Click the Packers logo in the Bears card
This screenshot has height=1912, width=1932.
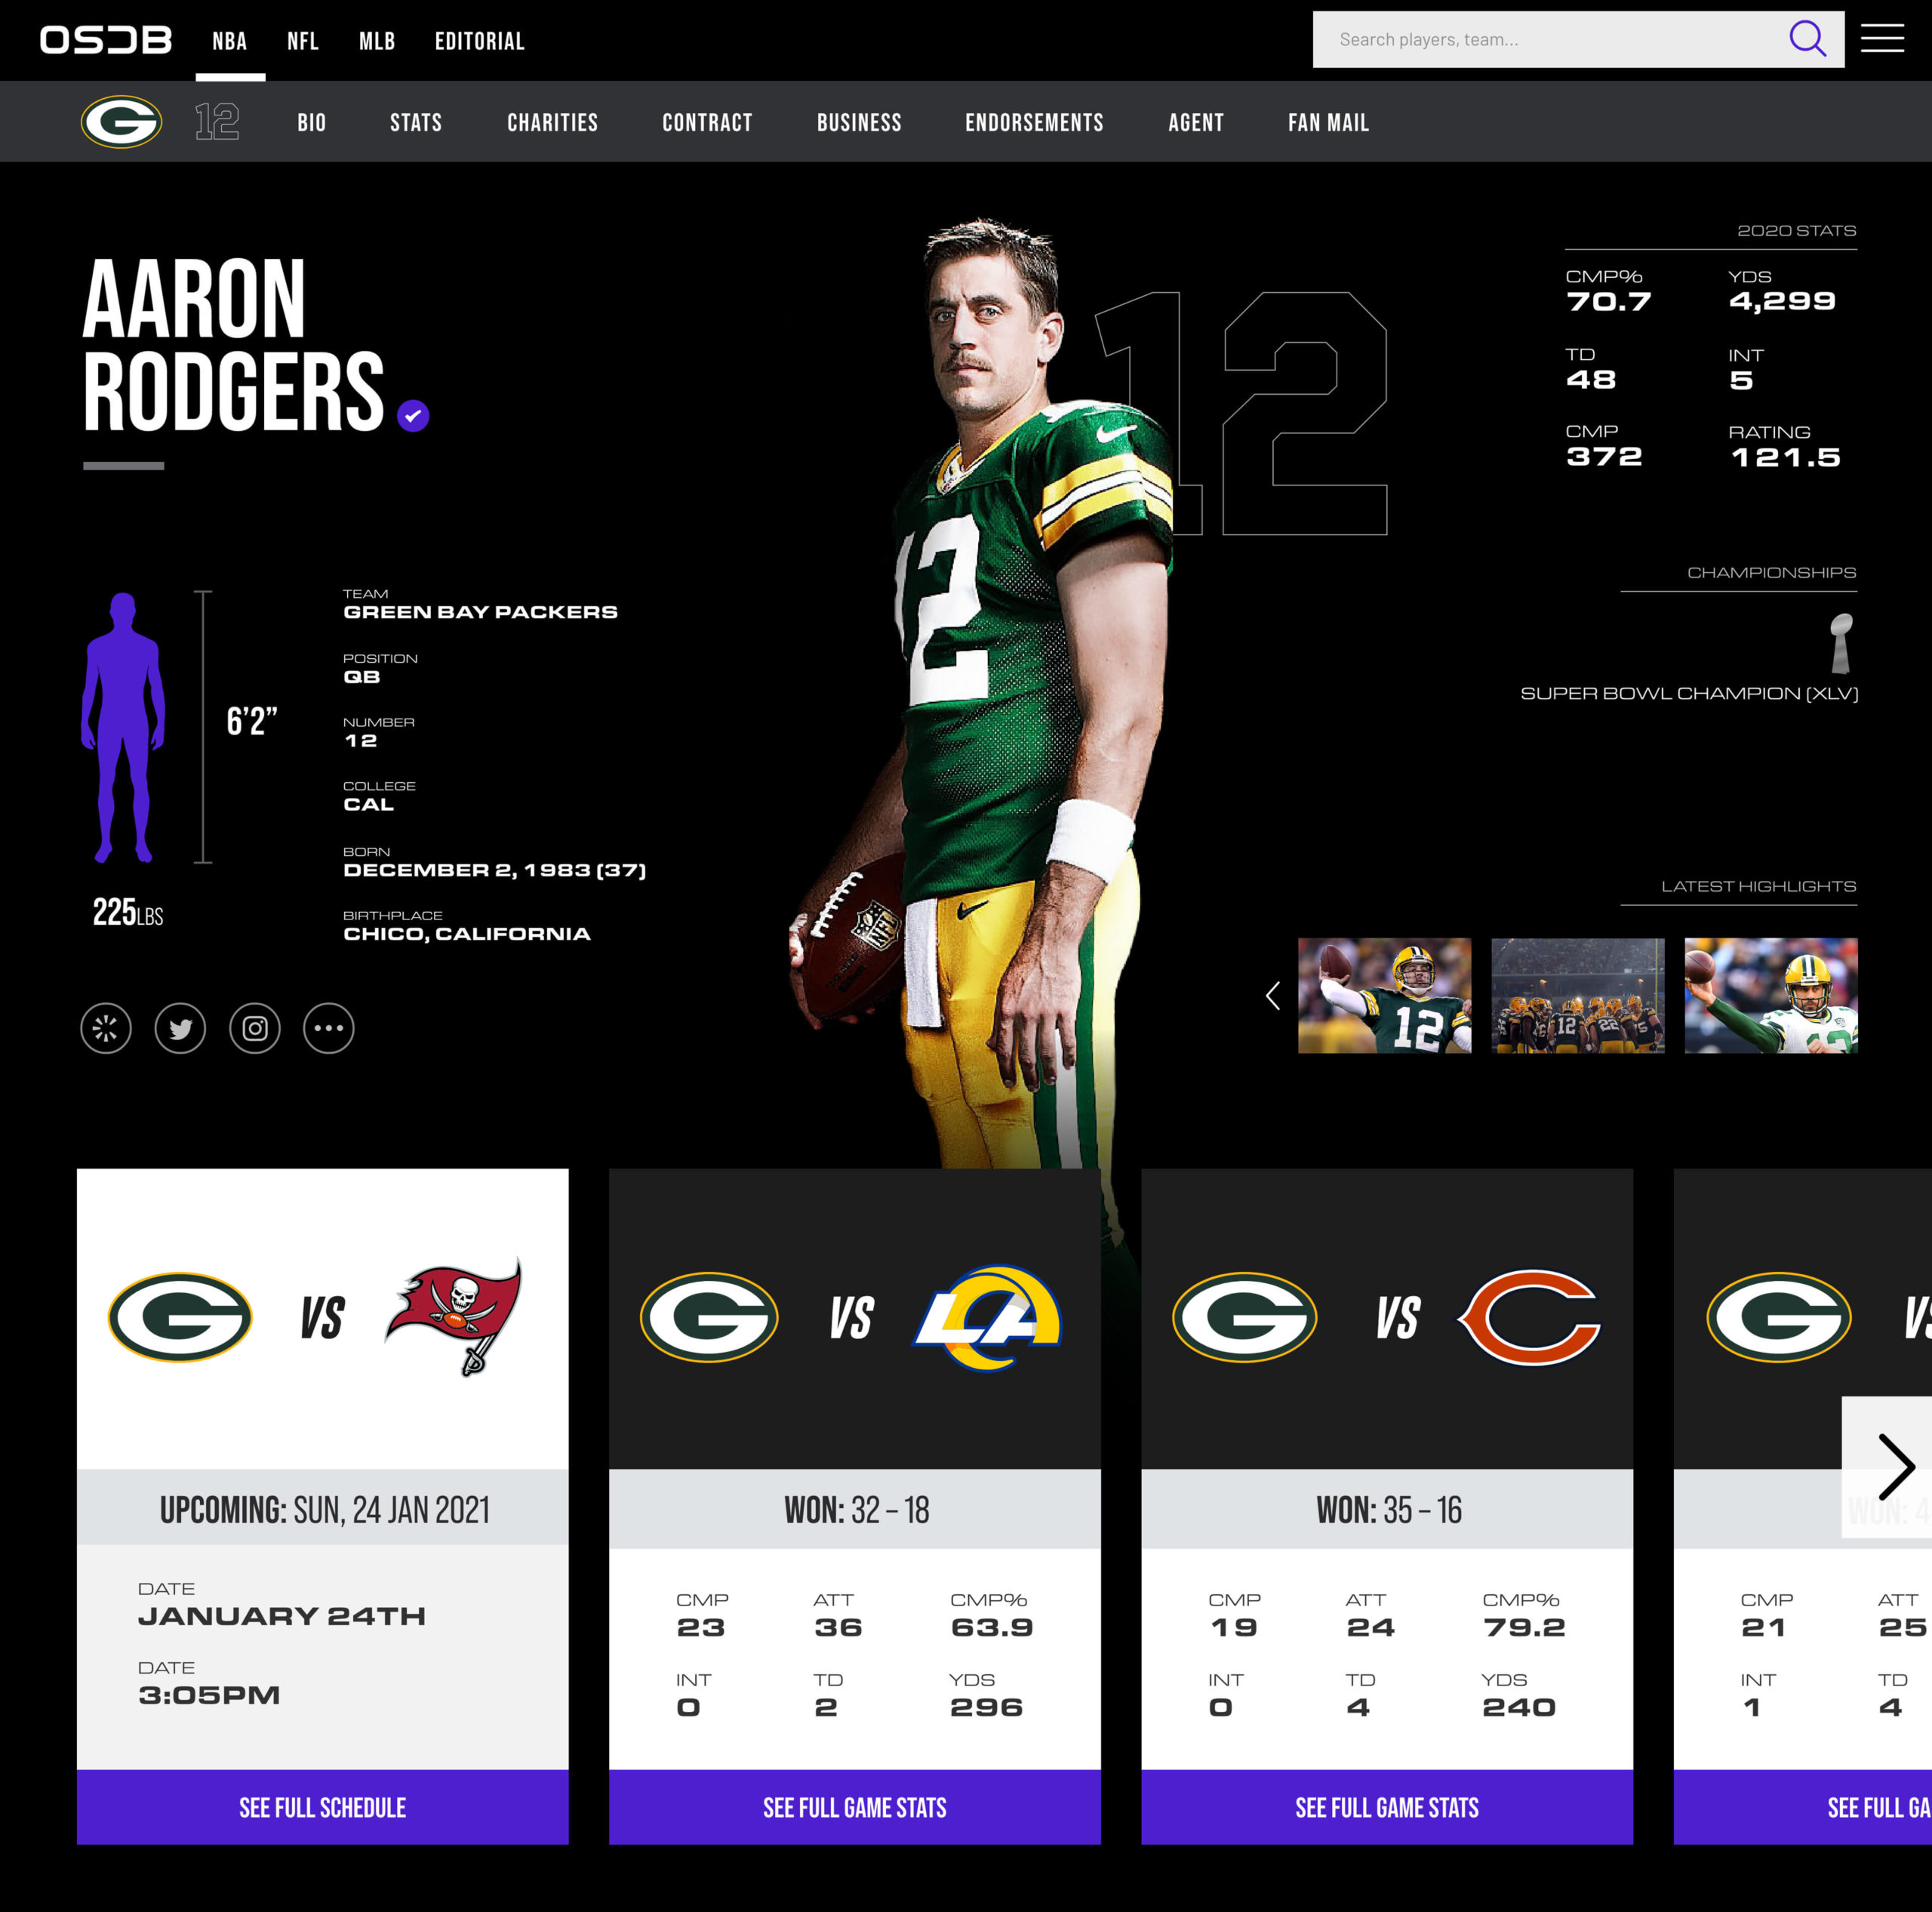1244,1317
